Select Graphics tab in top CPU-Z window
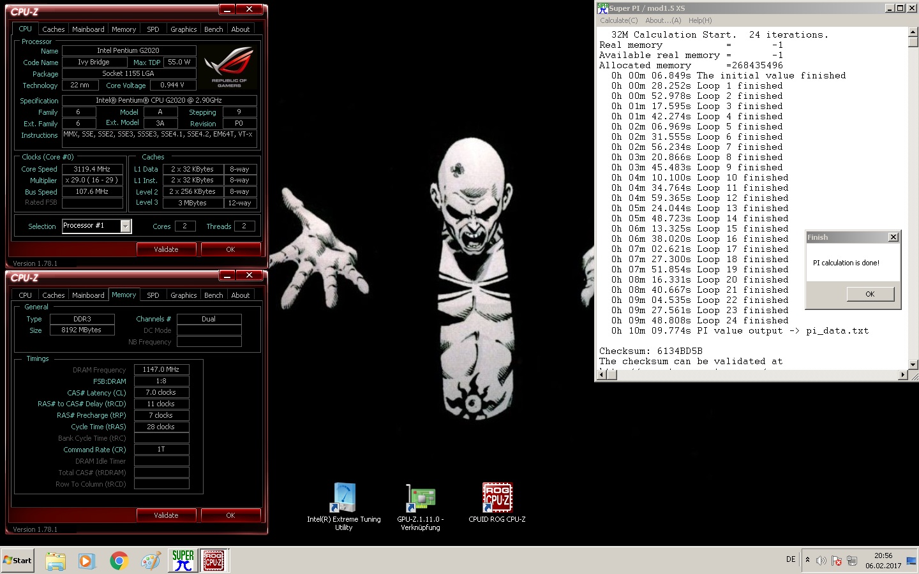 [x=184, y=29]
